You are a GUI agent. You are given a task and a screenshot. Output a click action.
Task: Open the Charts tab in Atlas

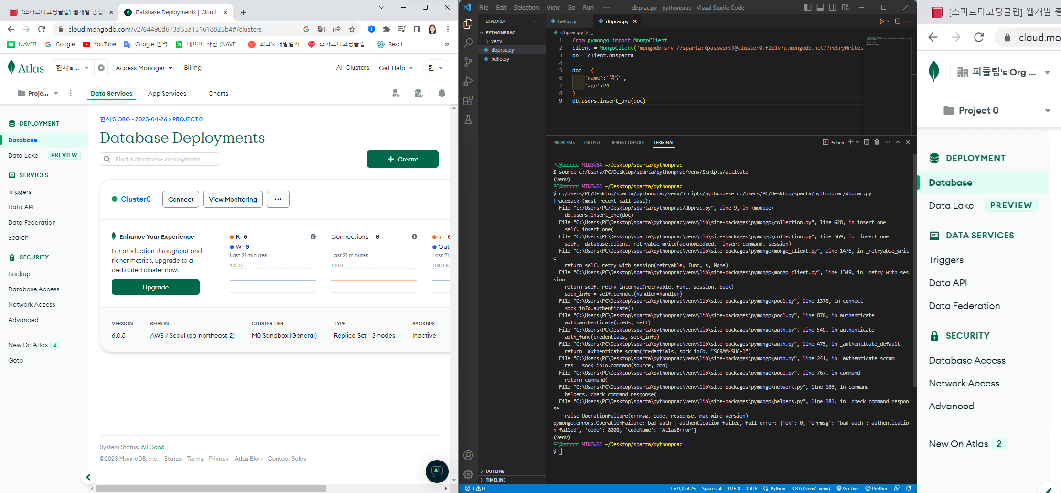click(x=218, y=93)
